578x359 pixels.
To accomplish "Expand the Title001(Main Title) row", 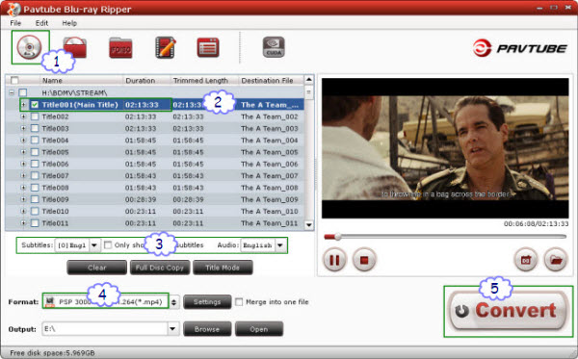I will (23, 105).
